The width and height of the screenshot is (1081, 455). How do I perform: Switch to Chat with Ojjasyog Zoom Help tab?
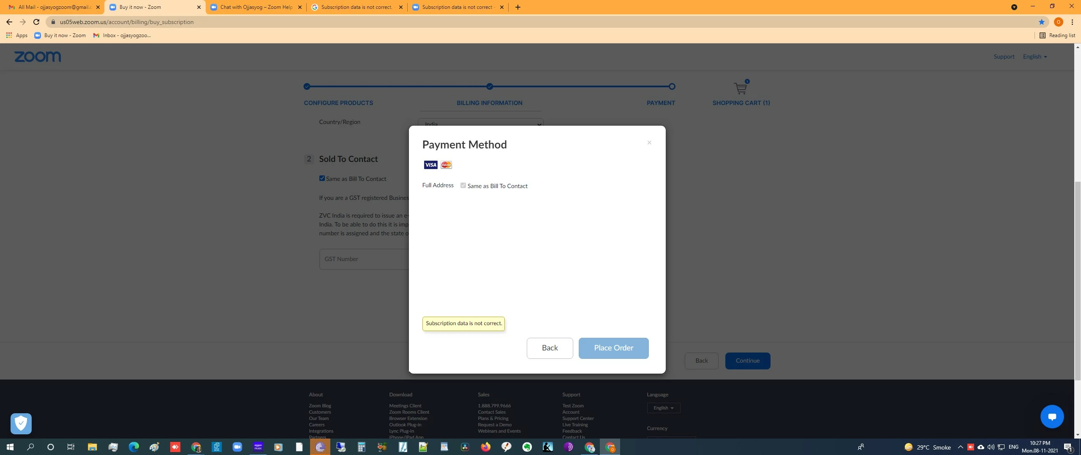coord(256,7)
